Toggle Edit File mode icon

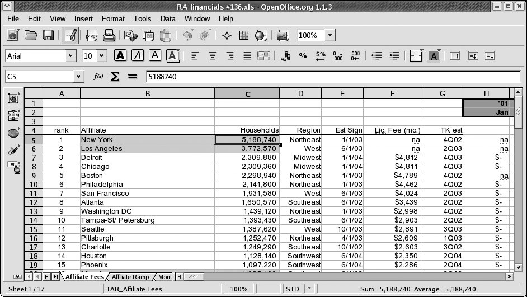pyautogui.click(x=70, y=36)
